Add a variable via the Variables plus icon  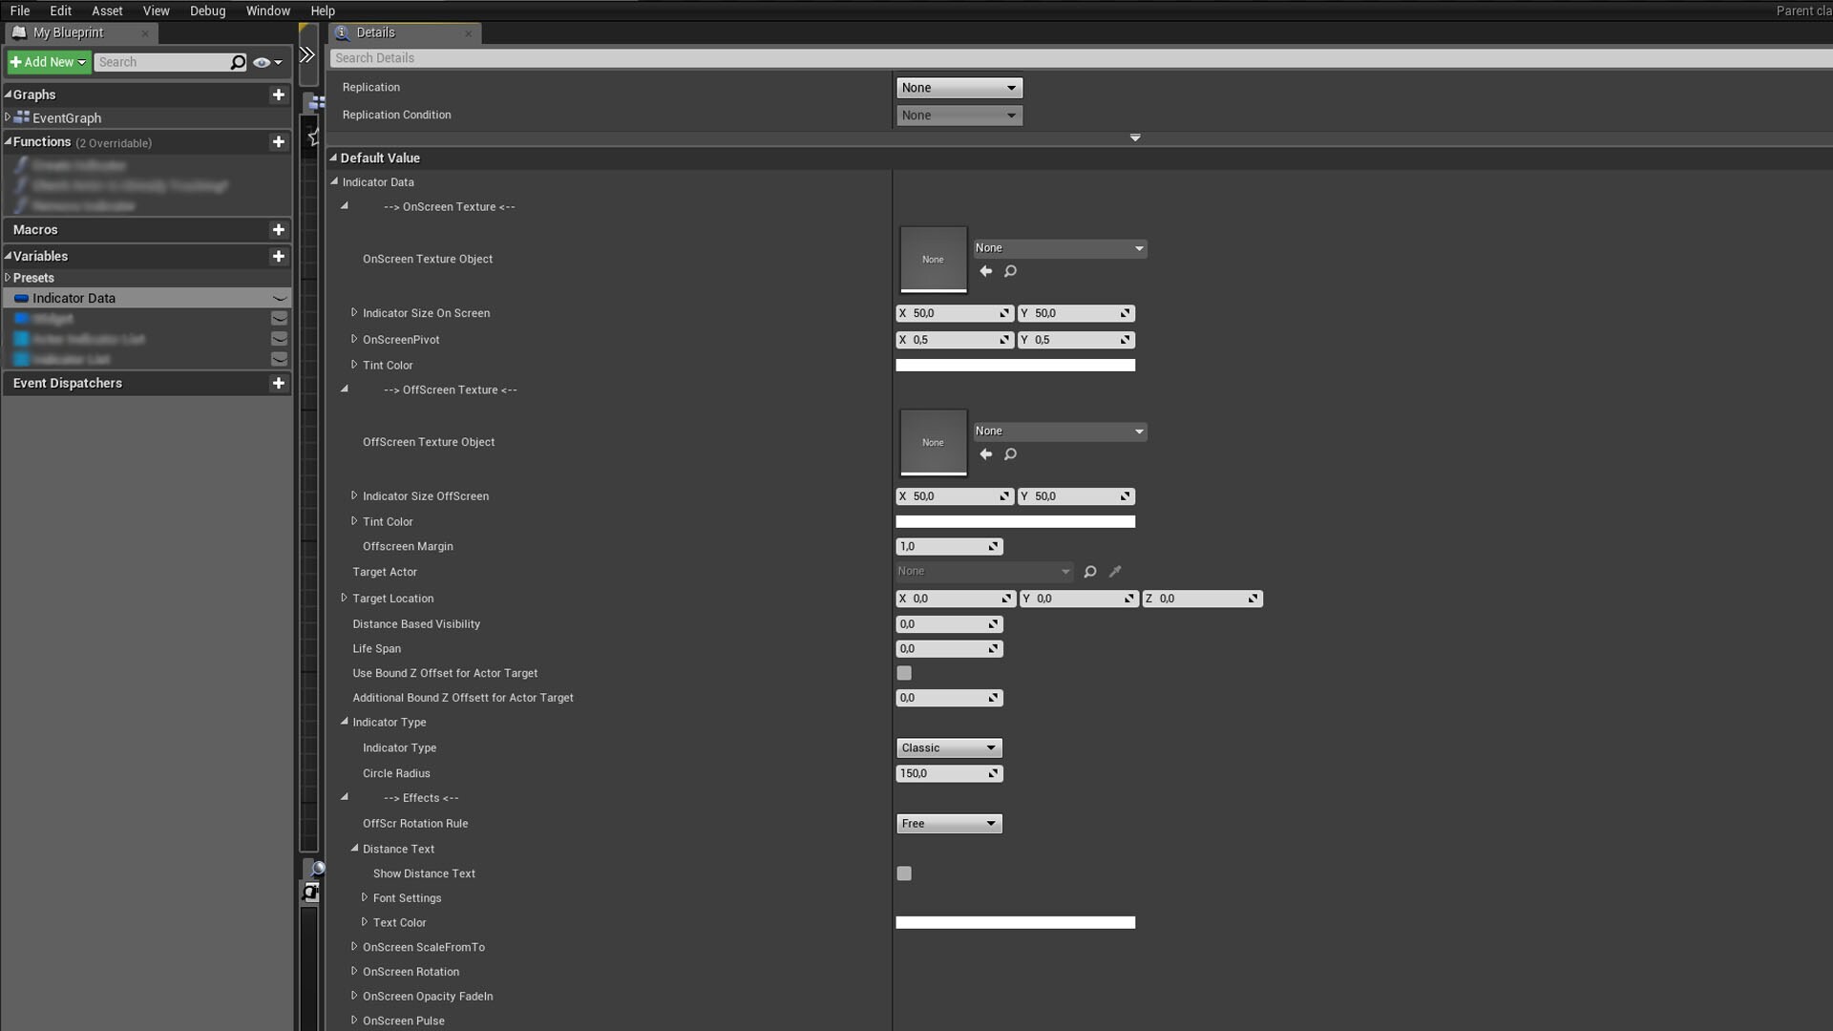[278, 256]
